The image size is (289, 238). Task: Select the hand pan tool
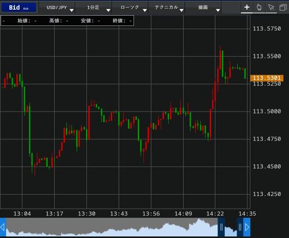click(259, 8)
